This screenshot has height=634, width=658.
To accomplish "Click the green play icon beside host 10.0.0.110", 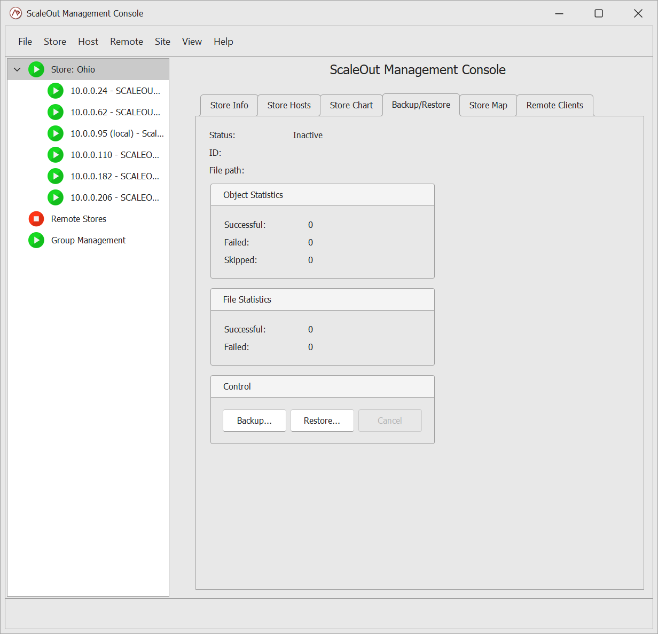I will [x=56, y=155].
